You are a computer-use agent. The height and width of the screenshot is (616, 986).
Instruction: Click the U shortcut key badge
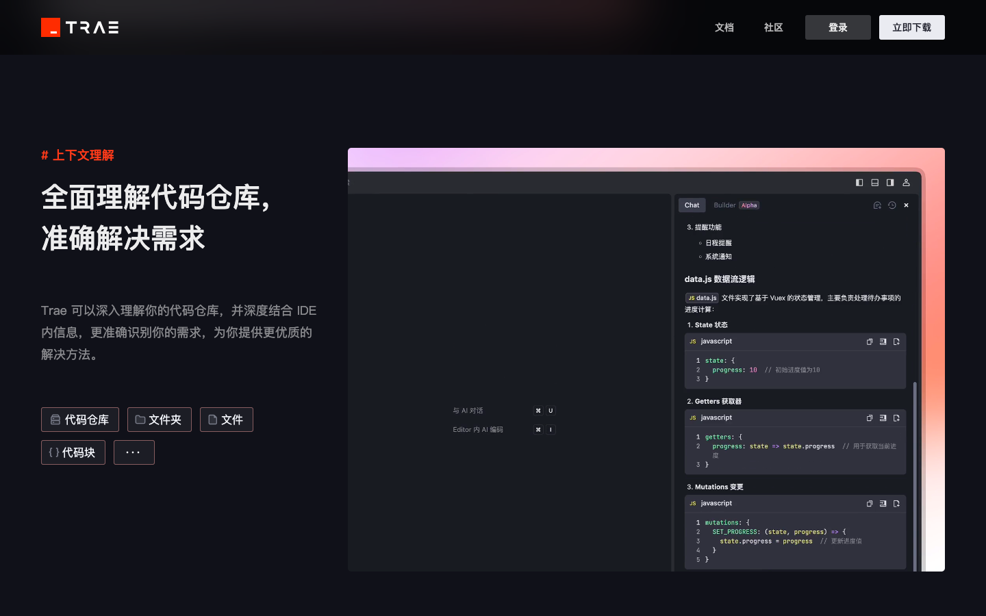point(551,411)
